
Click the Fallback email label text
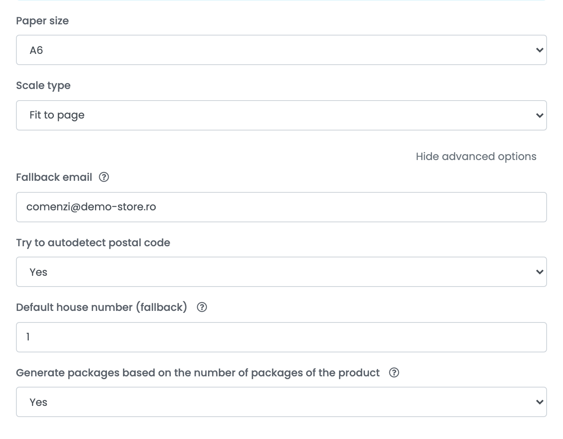[x=54, y=177]
